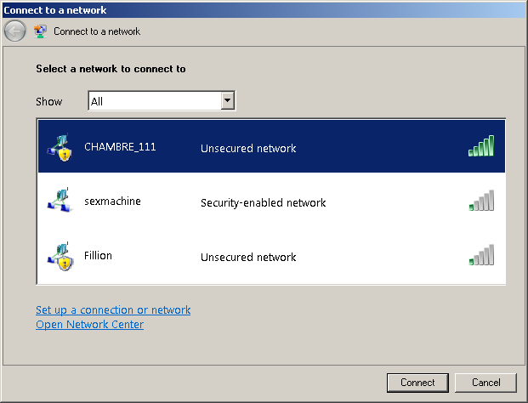Click the sexmachine network computers icon
The height and width of the screenshot is (403, 528).
[60, 200]
